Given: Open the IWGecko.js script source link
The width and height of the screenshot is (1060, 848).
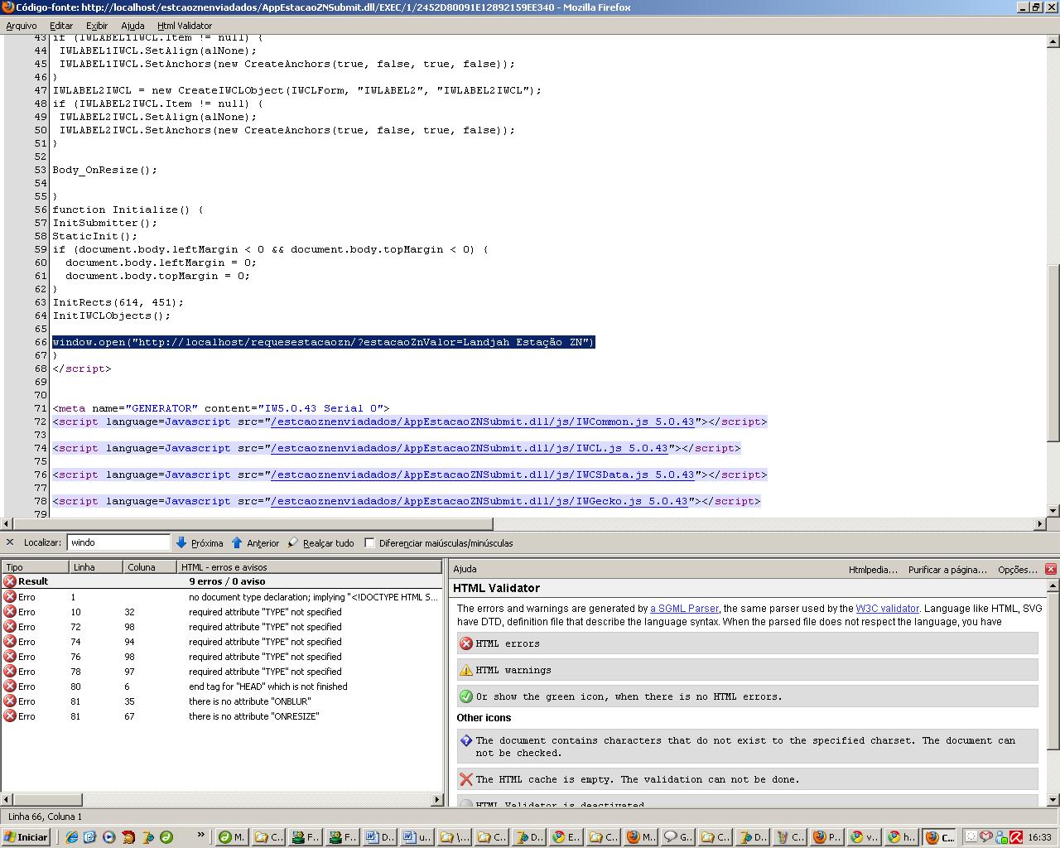Looking at the screenshot, I should [x=479, y=501].
